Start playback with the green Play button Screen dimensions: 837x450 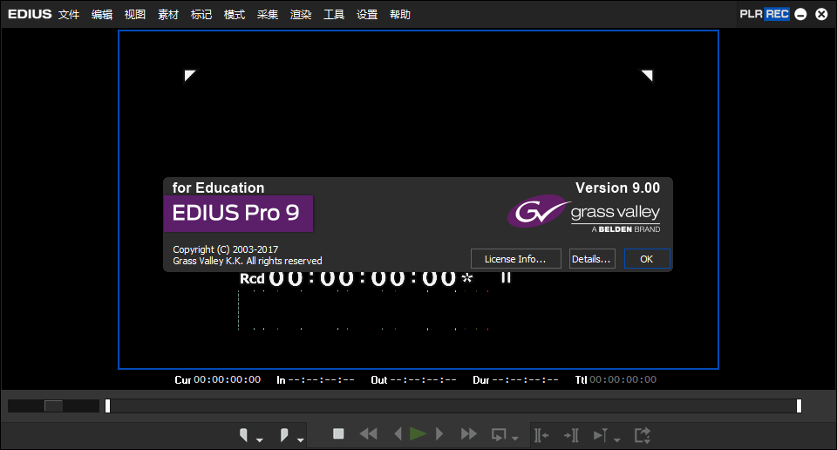[x=418, y=434]
